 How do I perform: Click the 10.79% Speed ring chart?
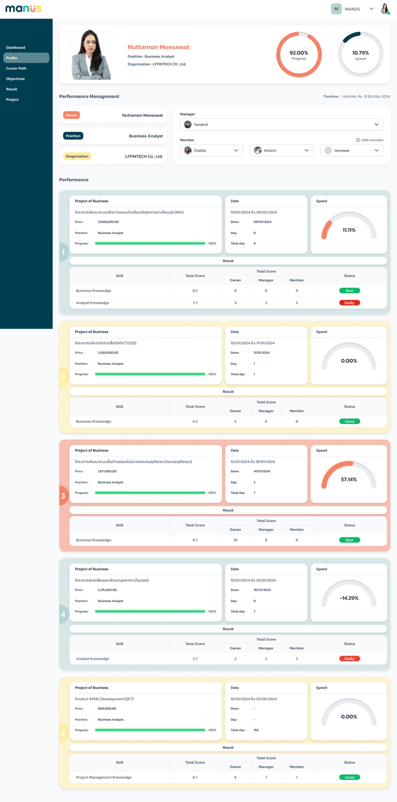(x=360, y=54)
